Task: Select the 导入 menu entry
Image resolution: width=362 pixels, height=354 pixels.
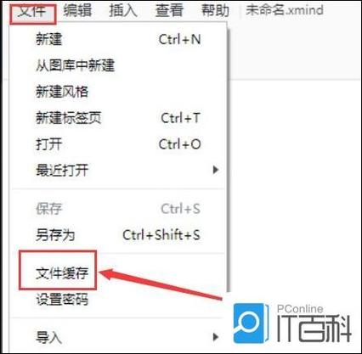Action: pyautogui.click(x=118, y=337)
